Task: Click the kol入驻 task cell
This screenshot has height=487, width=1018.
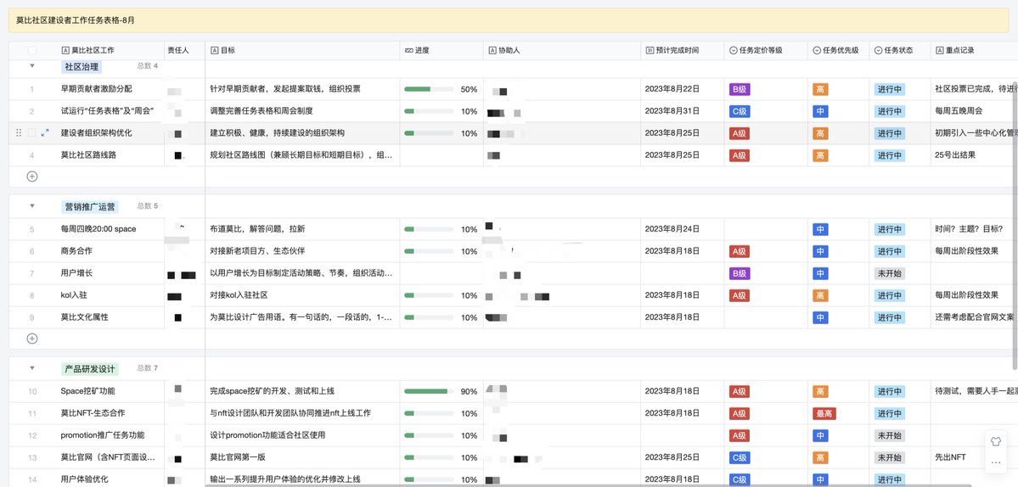Action: tap(74, 295)
